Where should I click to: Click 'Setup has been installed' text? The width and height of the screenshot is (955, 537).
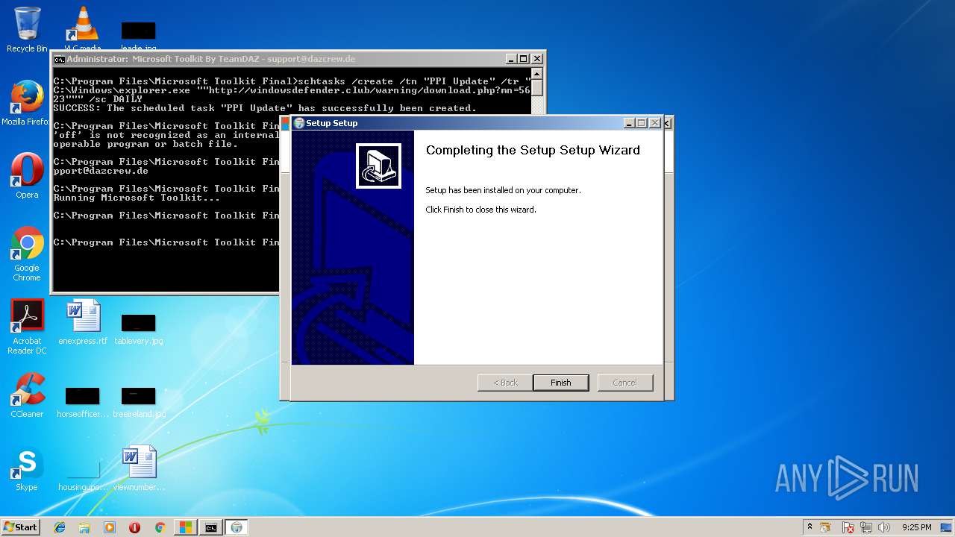click(503, 190)
